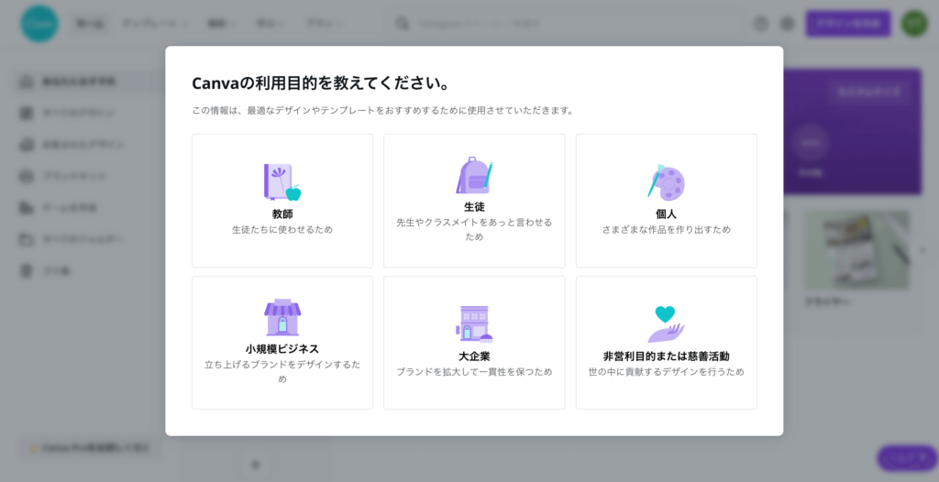Viewport: 939px width, 482px height.
Task: Select the 小規模ビジネス storefront card
Action: (282, 343)
